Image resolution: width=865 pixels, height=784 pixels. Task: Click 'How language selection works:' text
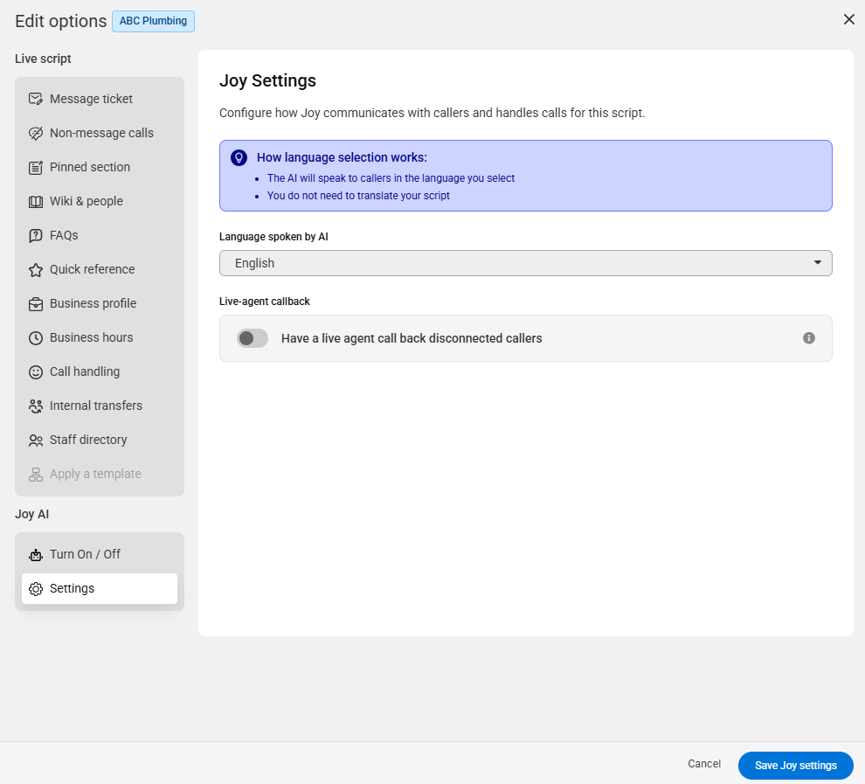click(x=342, y=157)
